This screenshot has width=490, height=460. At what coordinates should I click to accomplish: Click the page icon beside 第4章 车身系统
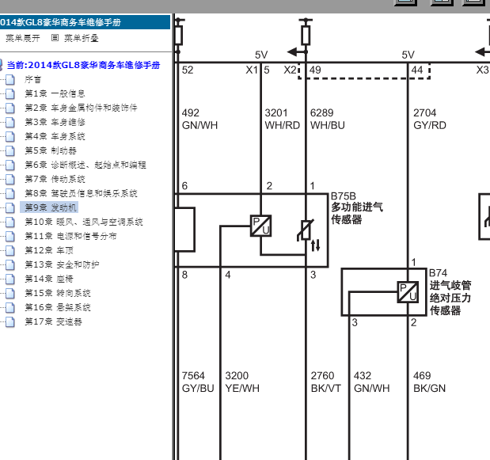[10, 136]
